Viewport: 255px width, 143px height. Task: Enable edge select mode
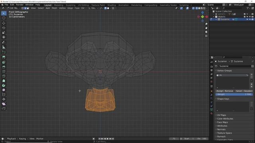coord(25,8)
